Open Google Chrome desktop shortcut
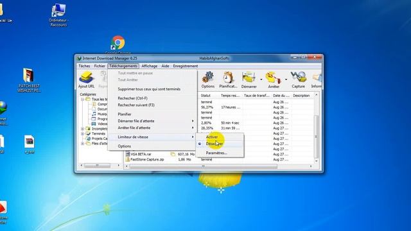Image resolution: width=411 pixels, height=231 pixels. [x=118, y=43]
